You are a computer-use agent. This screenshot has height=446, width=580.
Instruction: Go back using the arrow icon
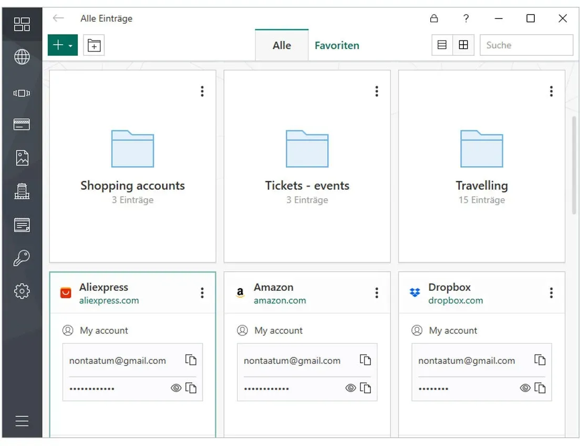[x=58, y=18]
